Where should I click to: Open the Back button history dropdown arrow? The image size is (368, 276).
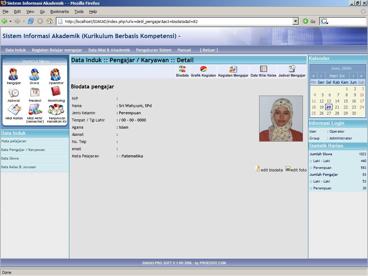point(10,21)
